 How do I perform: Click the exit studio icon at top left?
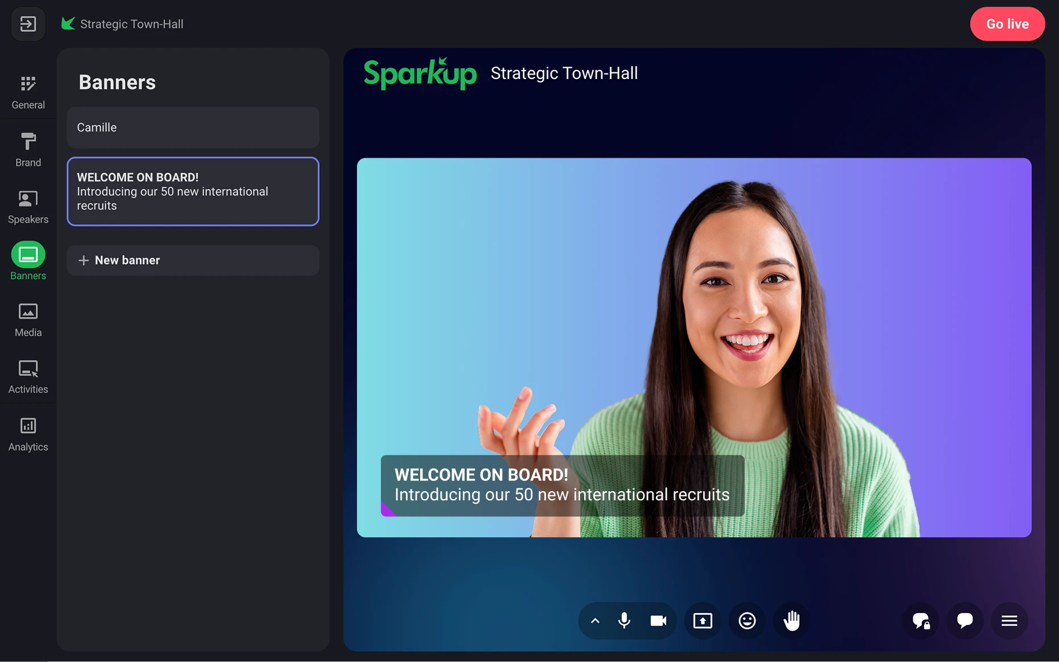(28, 24)
